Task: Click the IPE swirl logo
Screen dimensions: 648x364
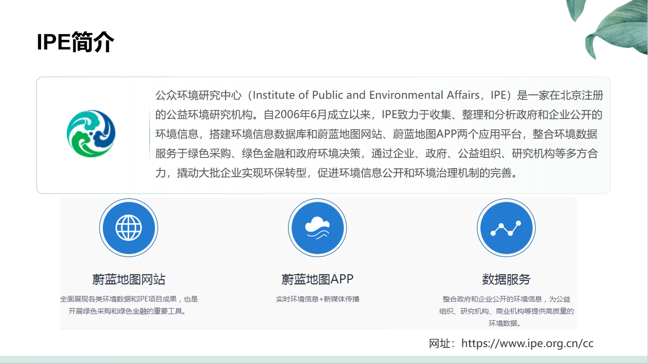Action: [91, 134]
